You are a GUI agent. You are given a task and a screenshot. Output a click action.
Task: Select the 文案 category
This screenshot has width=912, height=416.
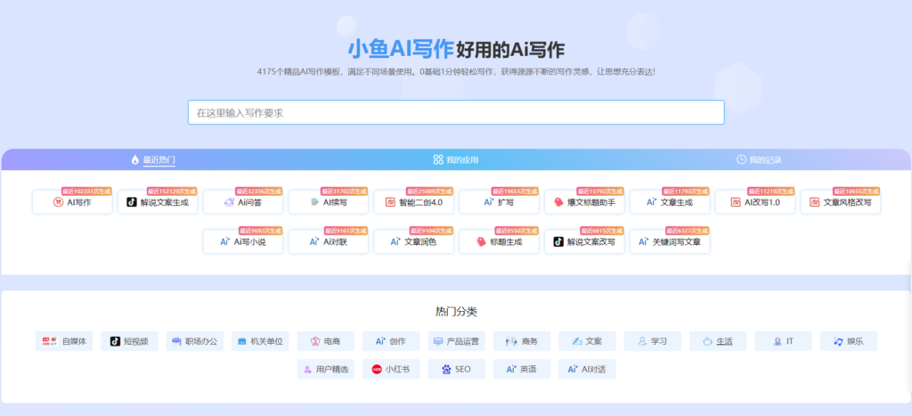tap(588, 341)
